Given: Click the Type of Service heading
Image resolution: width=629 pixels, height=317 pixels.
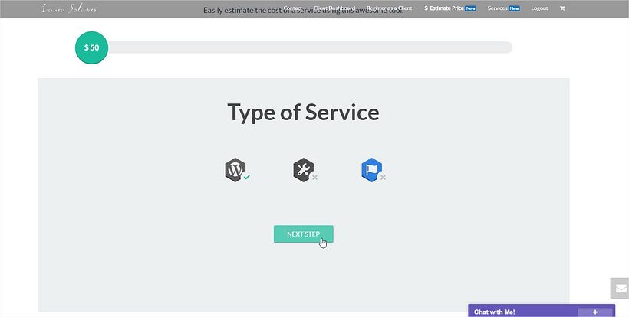Looking at the screenshot, I should pos(303,112).
